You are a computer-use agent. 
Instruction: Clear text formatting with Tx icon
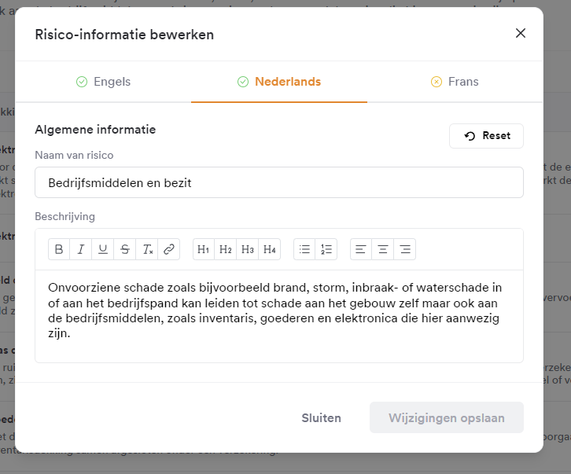click(147, 249)
